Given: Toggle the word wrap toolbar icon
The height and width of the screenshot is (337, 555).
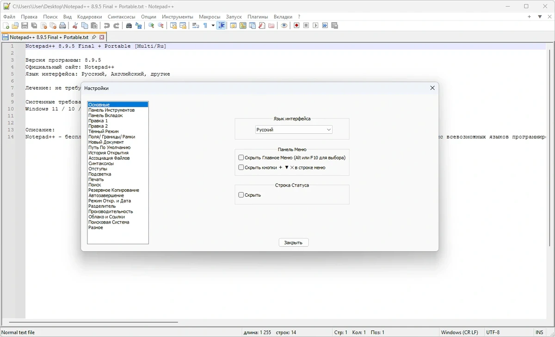Looking at the screenshot, I should click(196, 26).
